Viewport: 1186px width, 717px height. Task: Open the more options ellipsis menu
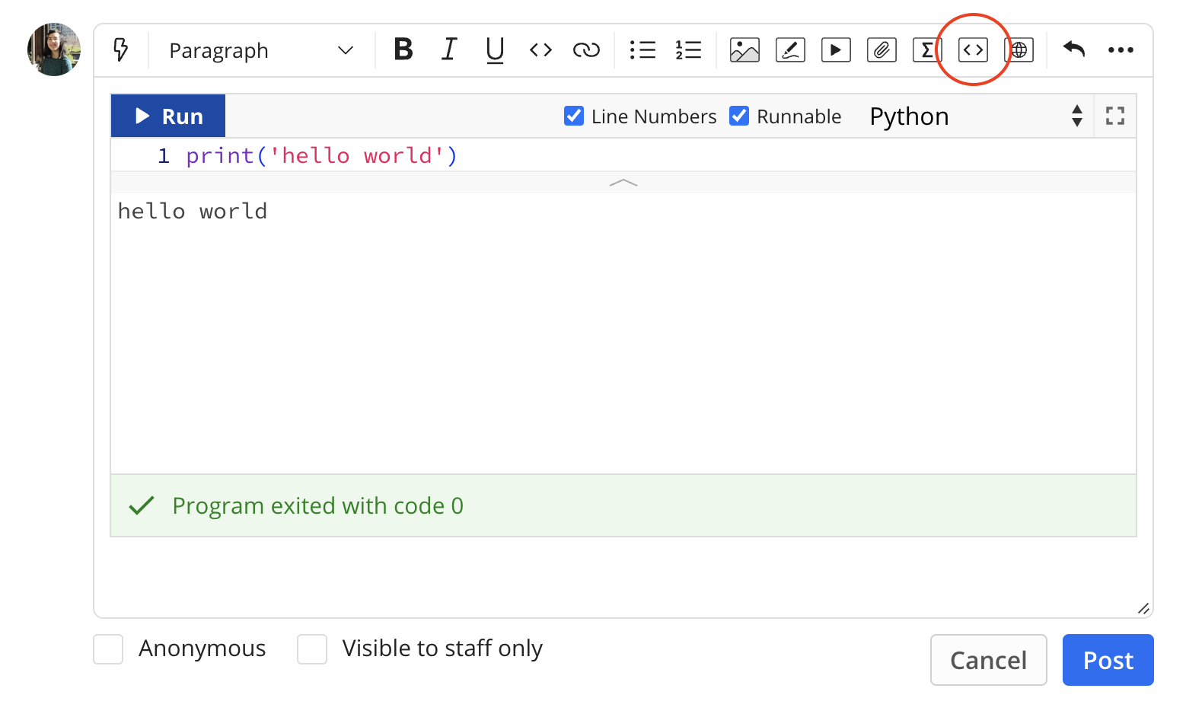(x=1121, y=50)
